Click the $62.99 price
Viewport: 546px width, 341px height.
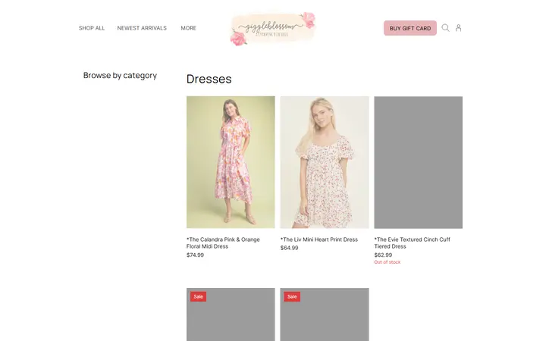click(383, 255)
